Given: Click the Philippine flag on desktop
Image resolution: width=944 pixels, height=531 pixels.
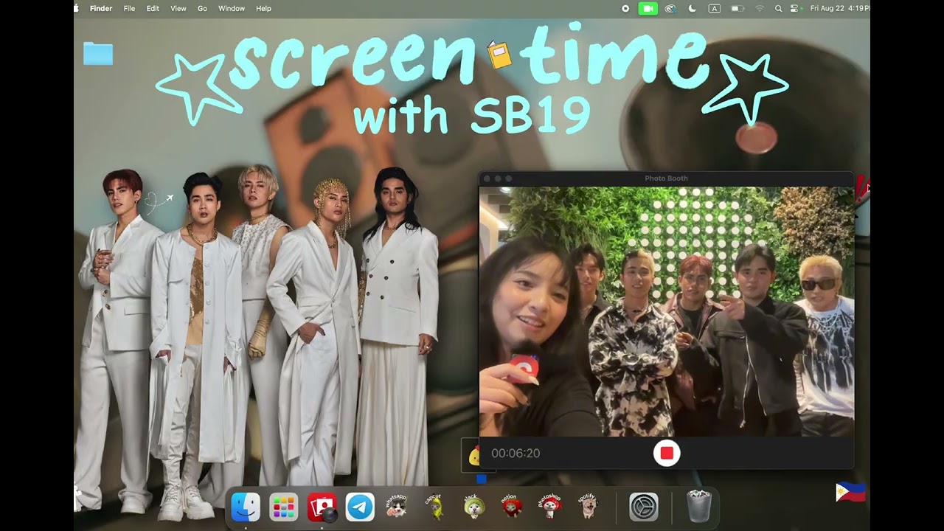Looking at the screenshot, I should click(x=850, y=492).
